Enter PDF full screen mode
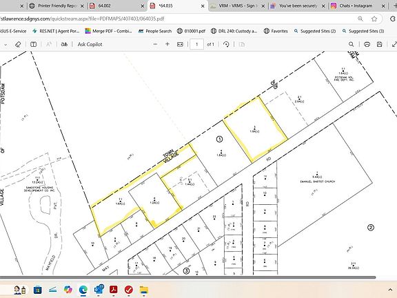 [x=394, y=44]
